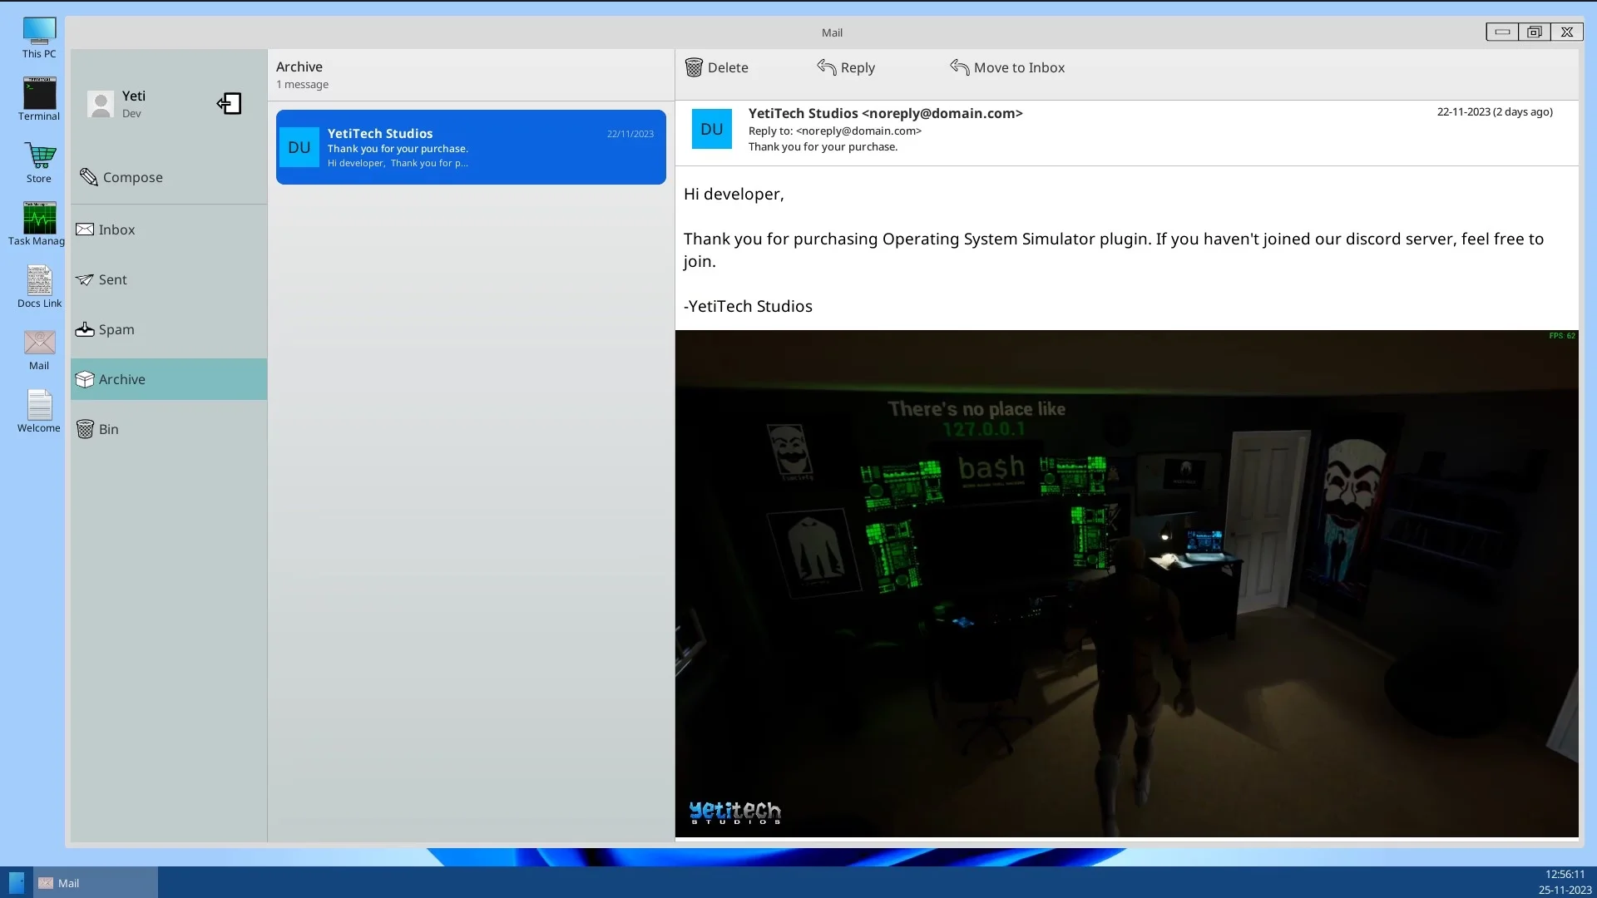Screen dimensions: 1597x898
Task: Maximize the Mail window
Action: click(x=1534, y=32)
